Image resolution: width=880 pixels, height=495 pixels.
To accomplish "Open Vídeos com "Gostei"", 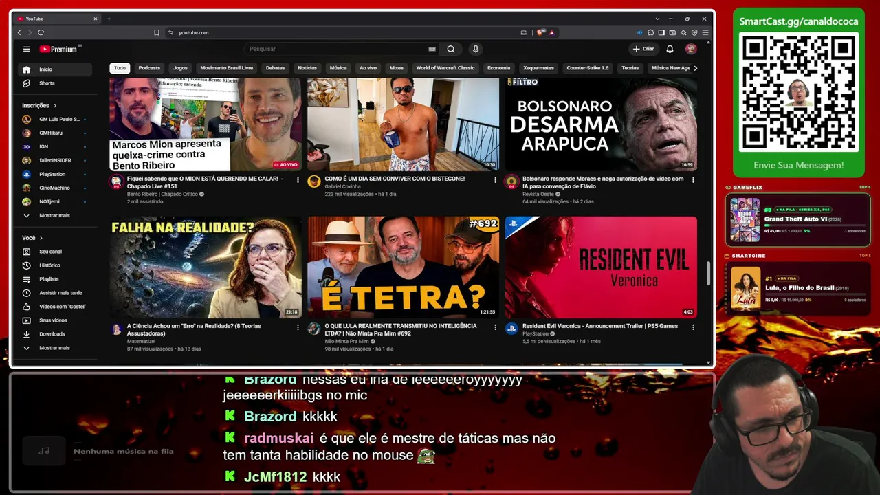I will coord(56,307).
